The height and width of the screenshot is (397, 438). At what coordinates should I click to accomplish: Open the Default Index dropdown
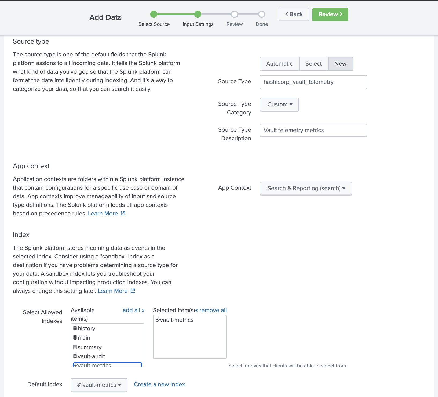tap(99, 385)
